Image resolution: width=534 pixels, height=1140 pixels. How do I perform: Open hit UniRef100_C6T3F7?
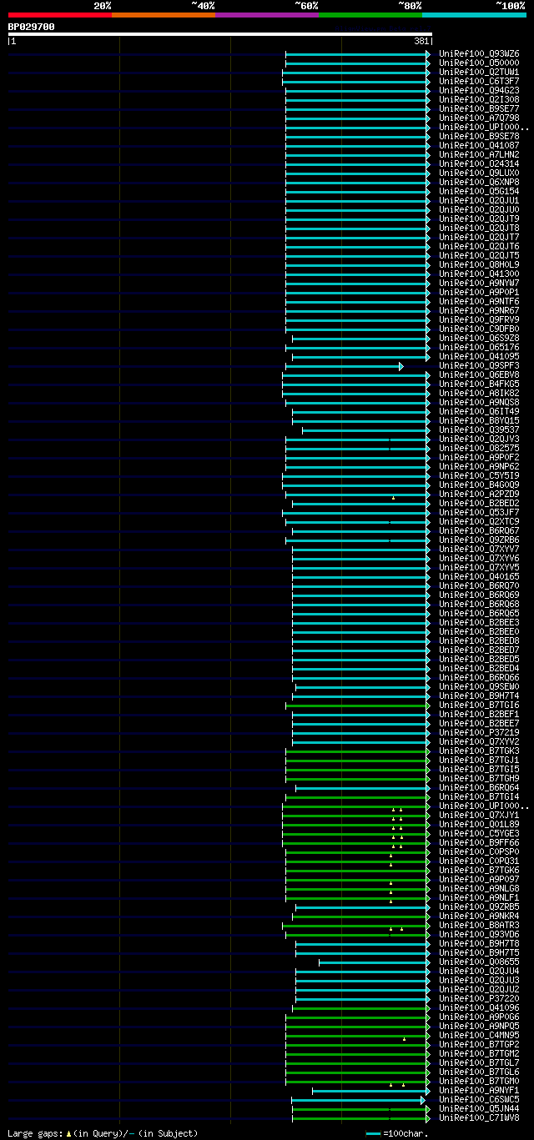479,81
